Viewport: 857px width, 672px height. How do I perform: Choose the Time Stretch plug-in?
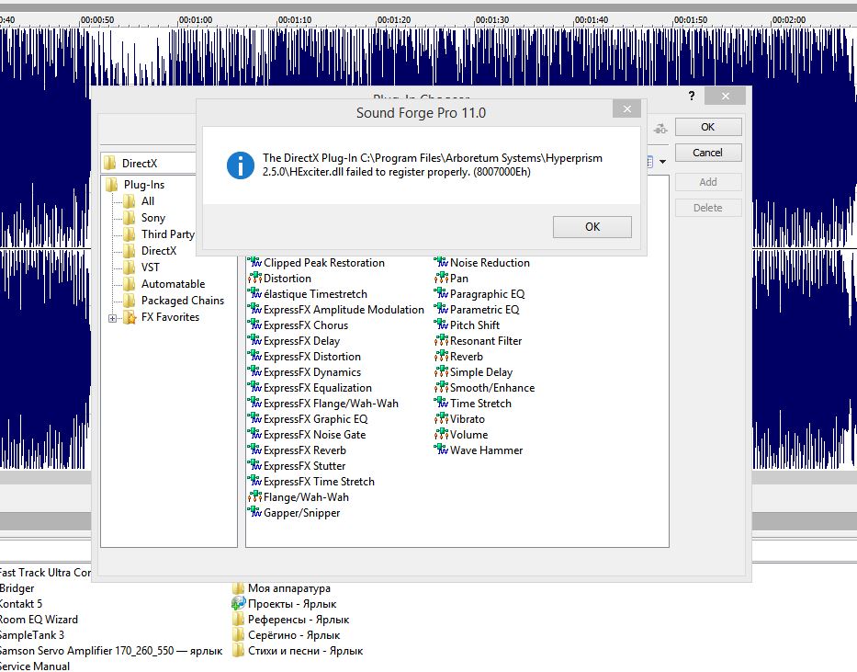tap(473, 403)
